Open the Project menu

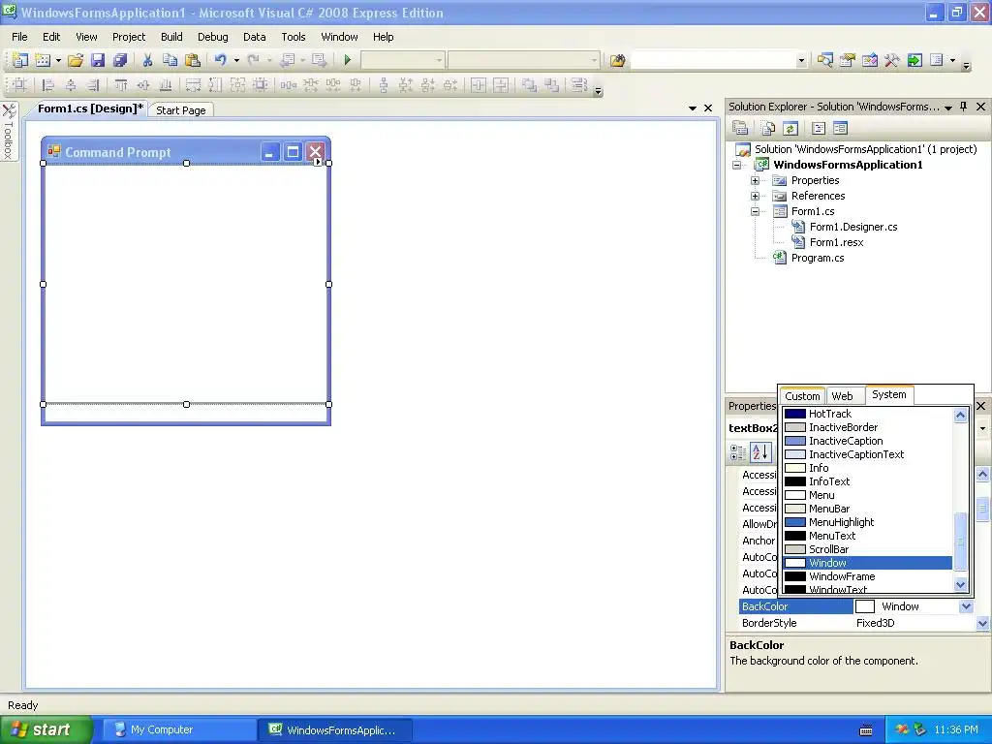129,37
